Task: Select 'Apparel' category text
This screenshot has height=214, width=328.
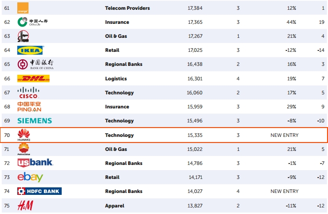Action: pos(114,206)
